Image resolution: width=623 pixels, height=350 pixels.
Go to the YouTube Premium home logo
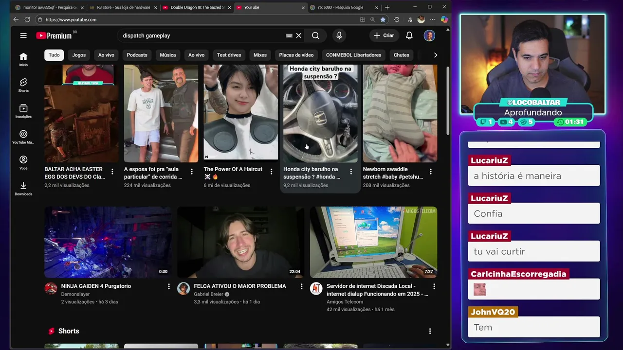54,35
